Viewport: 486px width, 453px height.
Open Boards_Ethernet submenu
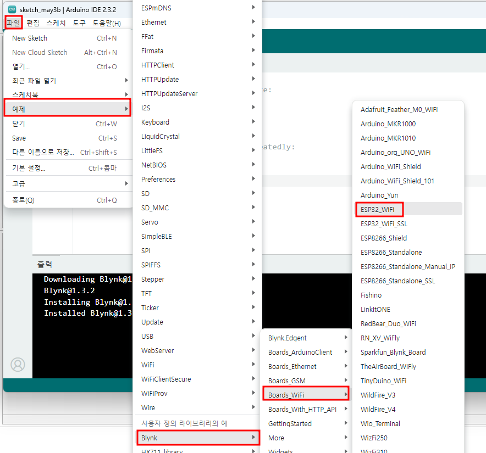coord(306,366)
